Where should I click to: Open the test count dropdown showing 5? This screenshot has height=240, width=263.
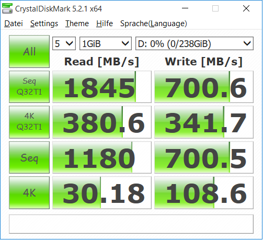point(64,43)
